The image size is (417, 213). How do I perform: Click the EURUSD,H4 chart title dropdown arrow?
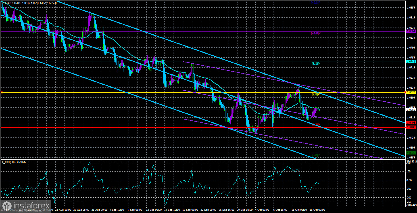click(2, 3)
